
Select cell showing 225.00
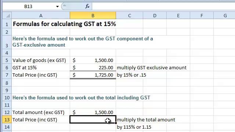[93, 67]
